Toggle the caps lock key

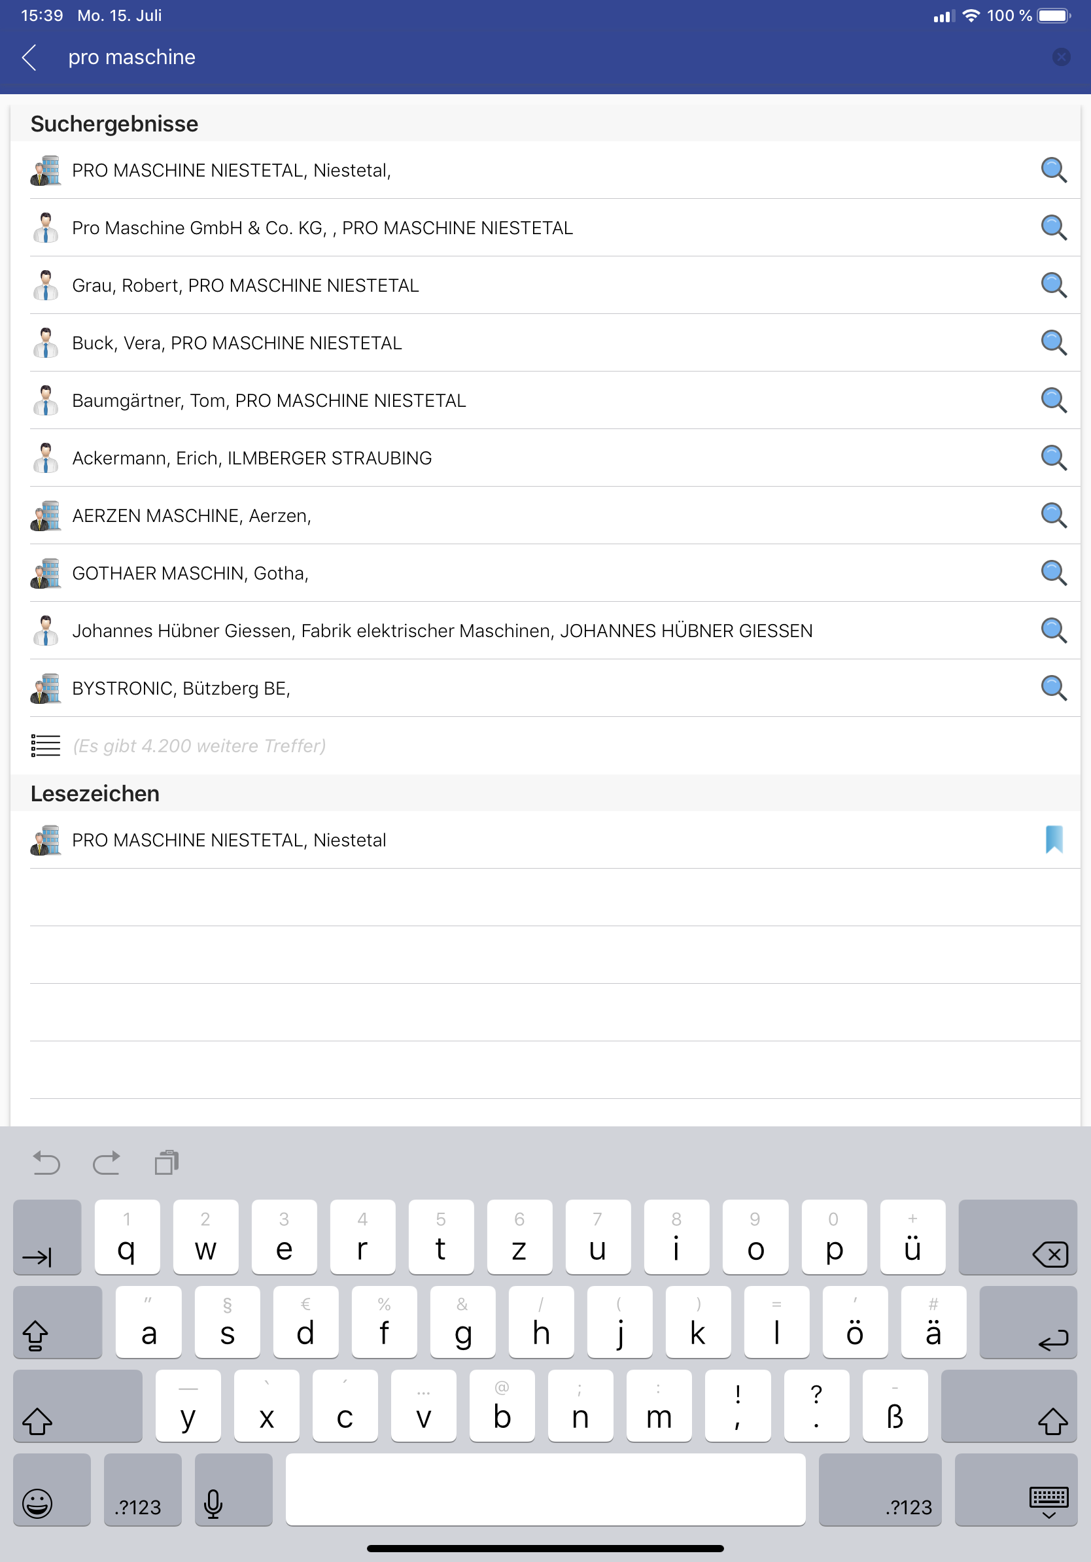[x=58, y=1322]
